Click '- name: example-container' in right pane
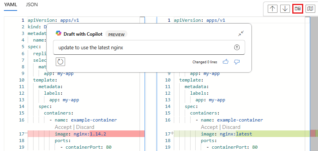 [230, 120]
